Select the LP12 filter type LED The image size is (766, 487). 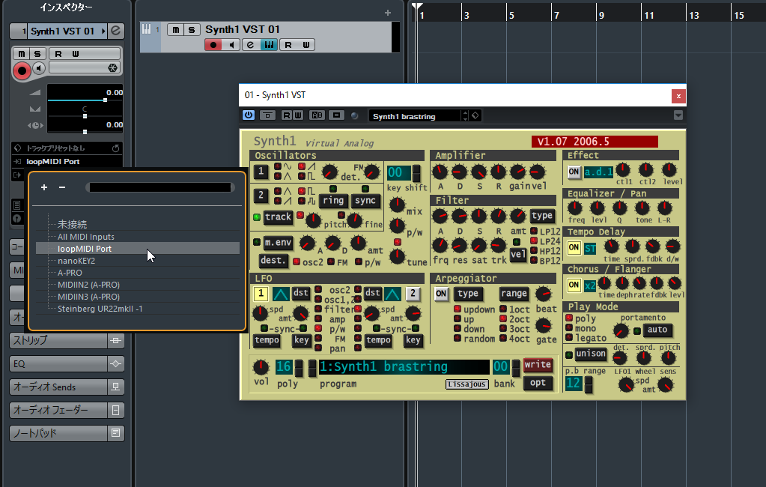click(534, 232)
